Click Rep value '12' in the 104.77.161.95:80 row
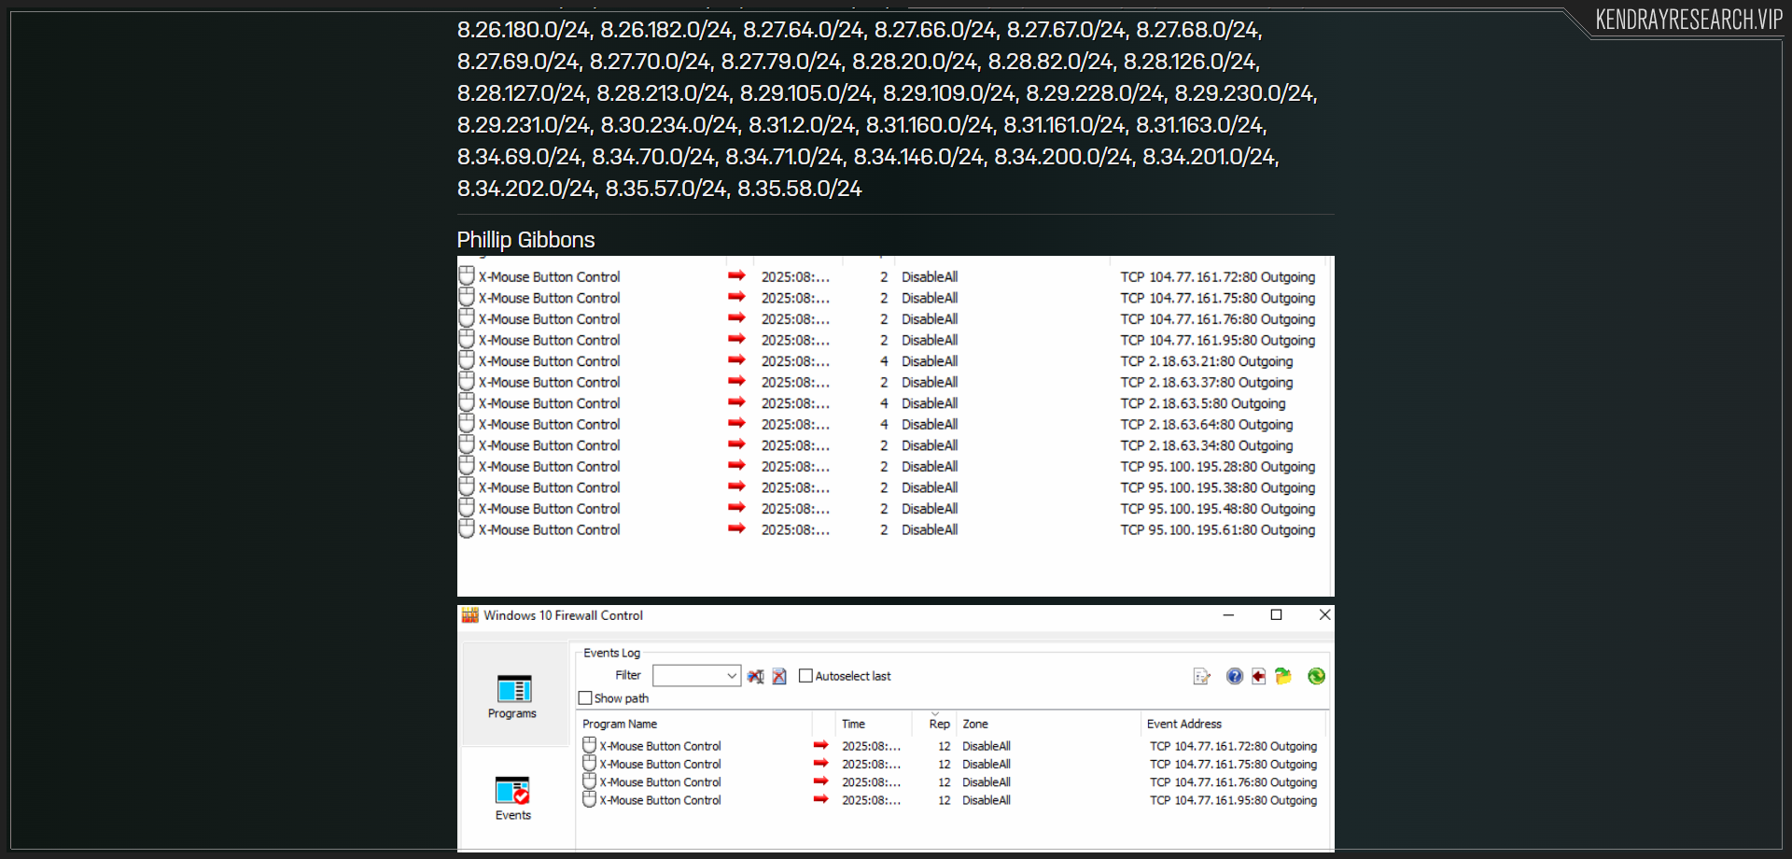This screenshot has height=859, width=1792. [x=945, y=800]
